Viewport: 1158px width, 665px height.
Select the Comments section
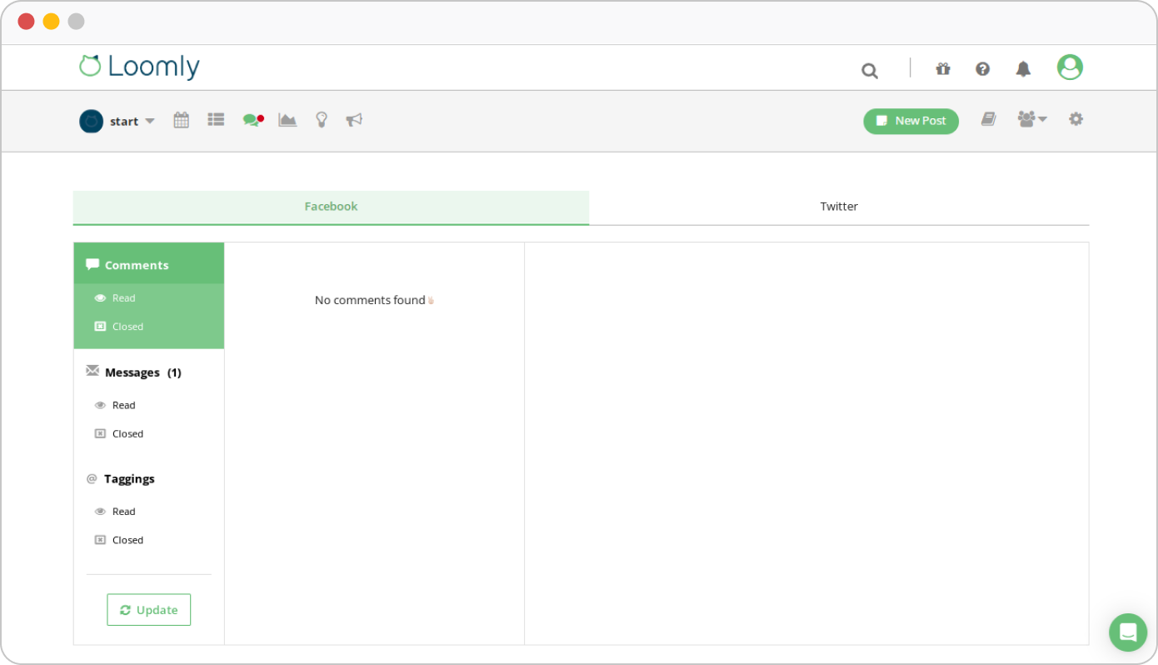click(x=149, y=264)
